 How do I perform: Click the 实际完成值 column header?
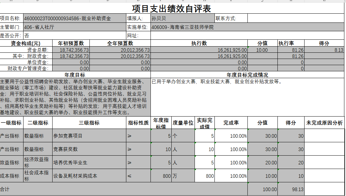[205, 123]
